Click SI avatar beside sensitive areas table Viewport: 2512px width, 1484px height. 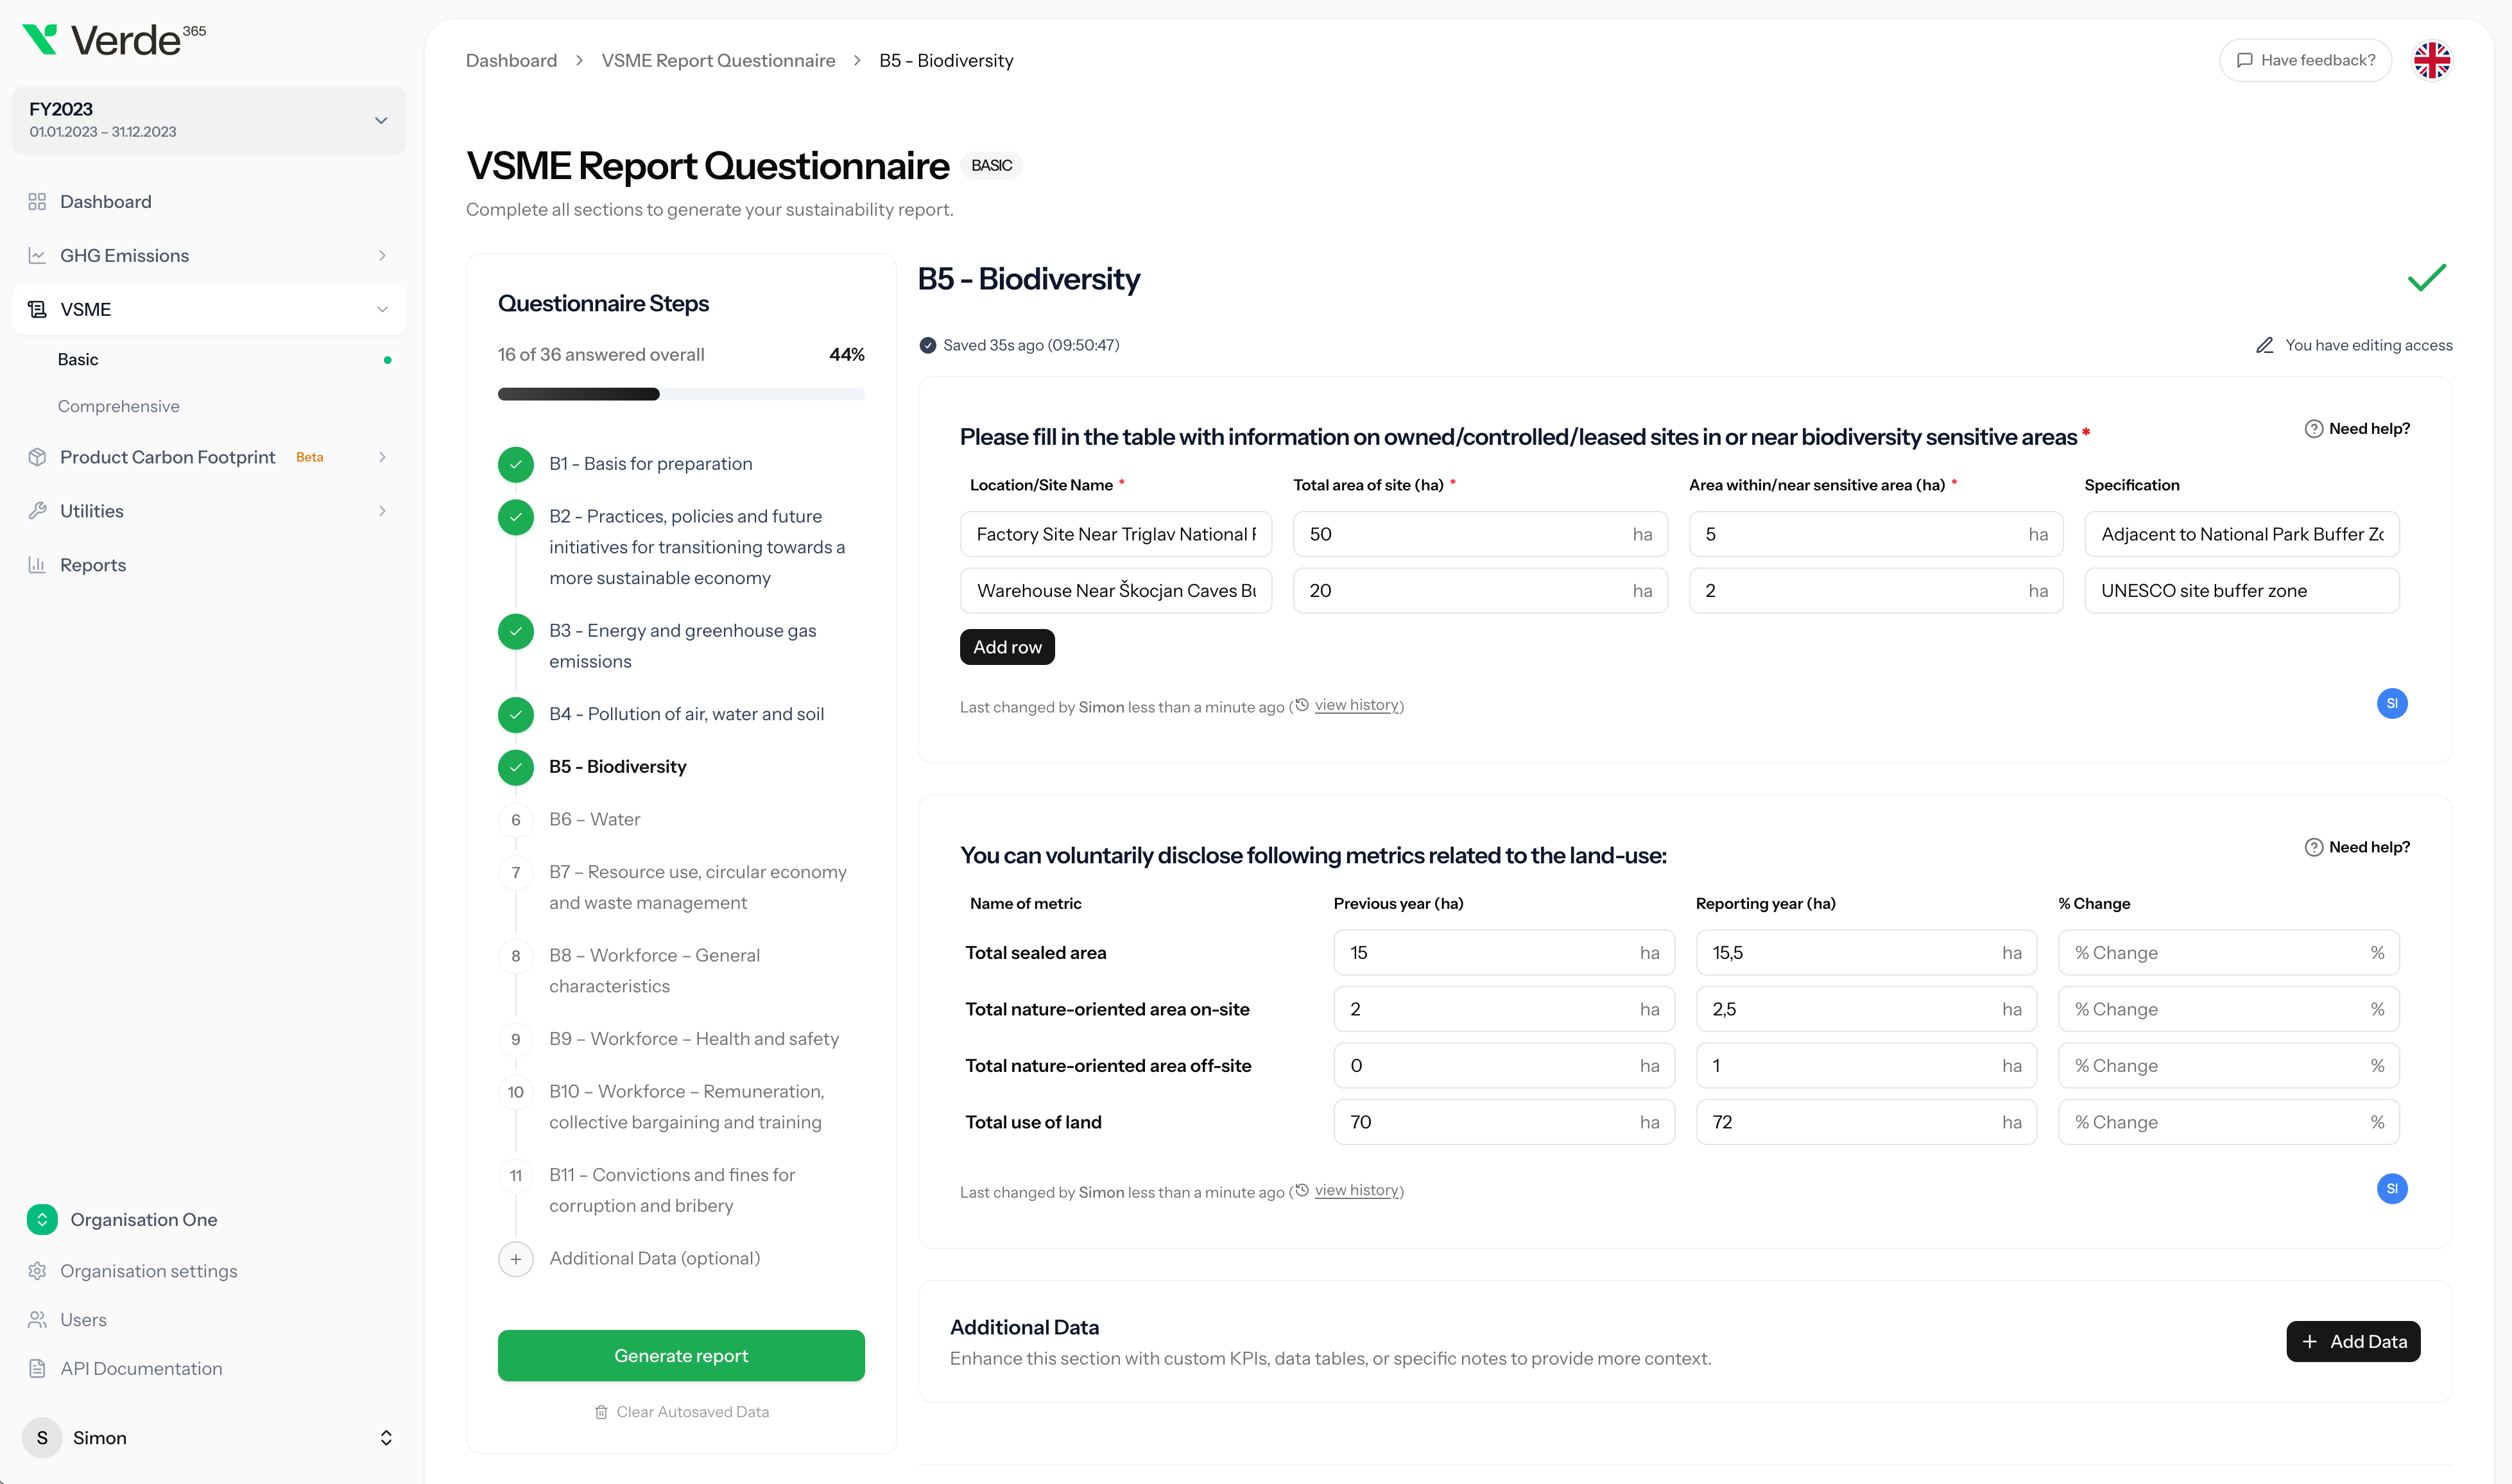[2391, 704]
